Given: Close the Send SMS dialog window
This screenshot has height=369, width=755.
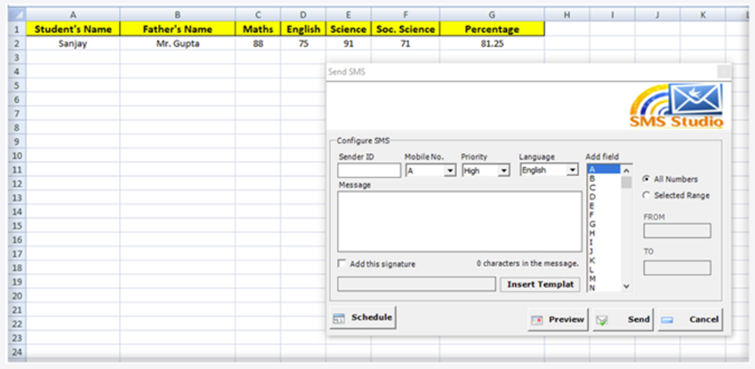Looking at the screenshot, I should click(x=724, y=72).
